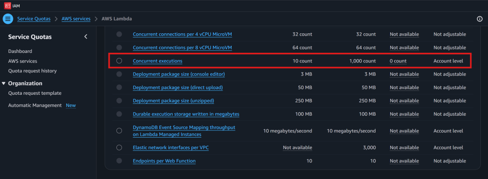Open Concurrent connections per 4 vCPU MicroVM quota
The image size is (488, 179).
click(183, 34)
